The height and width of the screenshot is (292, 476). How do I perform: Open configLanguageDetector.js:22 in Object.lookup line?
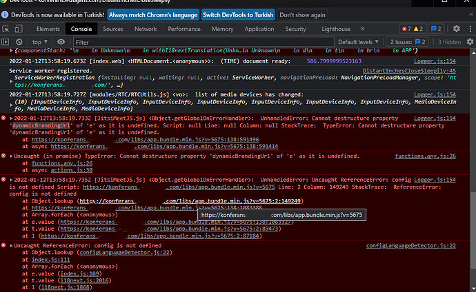124,253
